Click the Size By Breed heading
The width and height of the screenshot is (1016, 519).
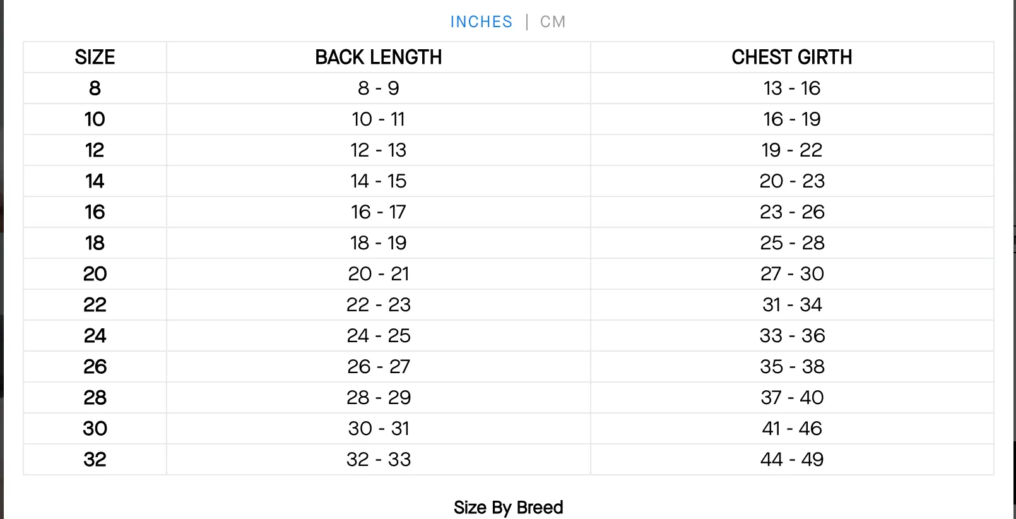click(508, 508)
